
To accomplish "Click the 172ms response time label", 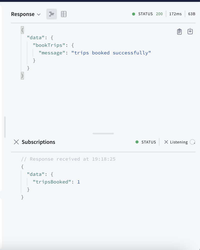I will (x=175, y=14).
